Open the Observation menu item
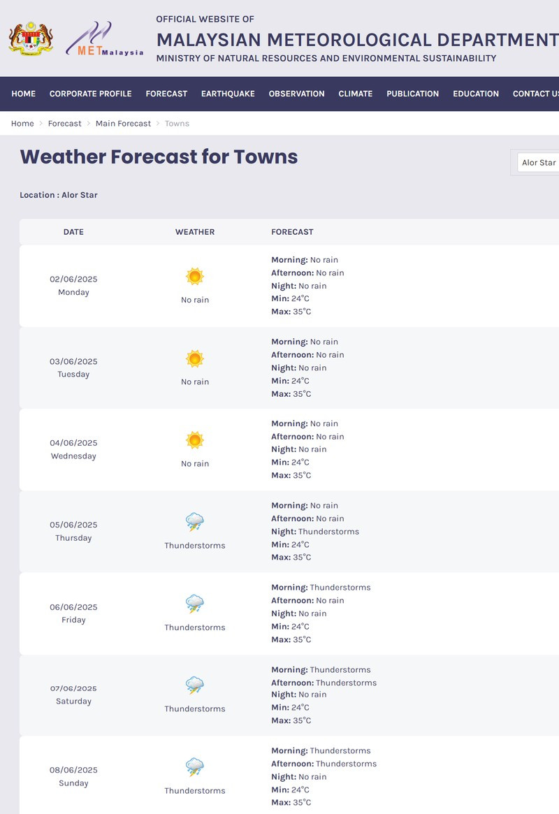 [x=296, y=94]
